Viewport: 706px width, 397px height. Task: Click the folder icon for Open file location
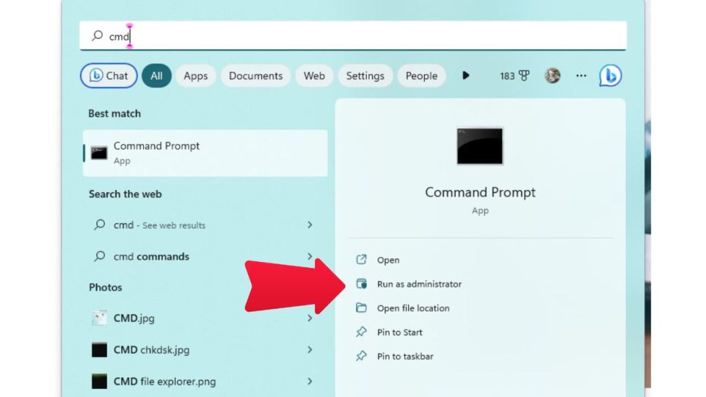361,308
